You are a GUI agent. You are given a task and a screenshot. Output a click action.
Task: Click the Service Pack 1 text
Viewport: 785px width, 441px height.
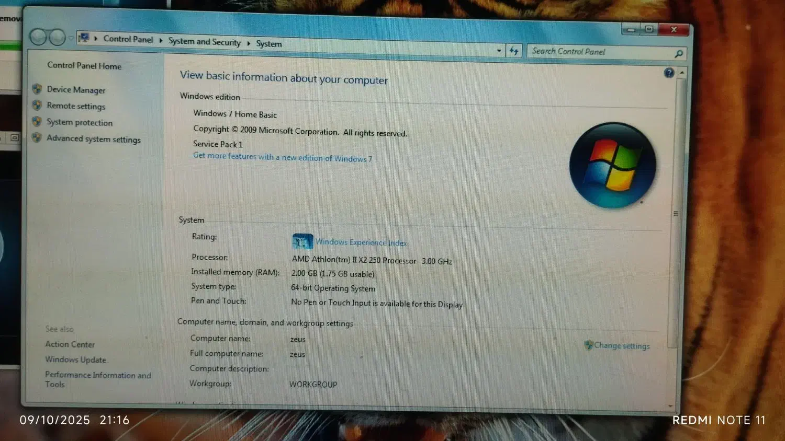tap(218, 144)
